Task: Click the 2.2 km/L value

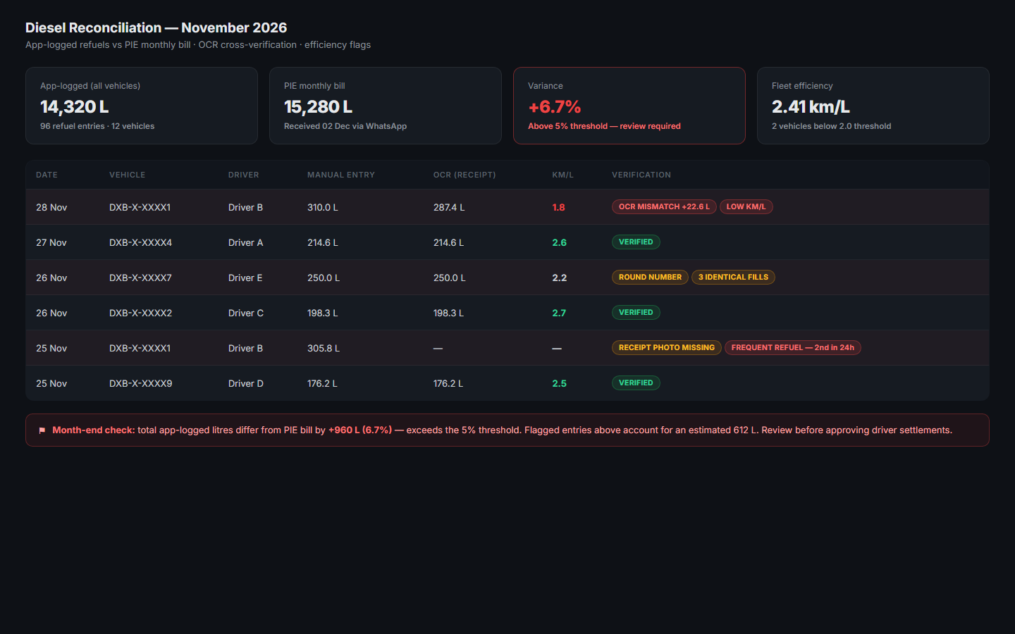Action: (x=559, y=278)
